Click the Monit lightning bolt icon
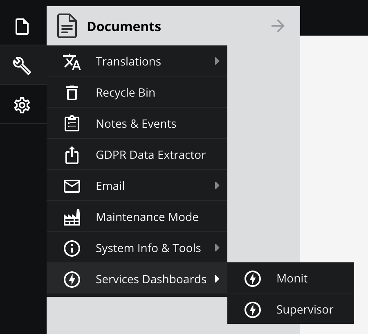 click(x=253, y=278)
